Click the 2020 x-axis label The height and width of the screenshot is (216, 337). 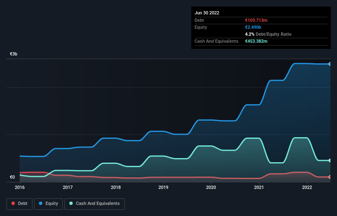(211, 187)
